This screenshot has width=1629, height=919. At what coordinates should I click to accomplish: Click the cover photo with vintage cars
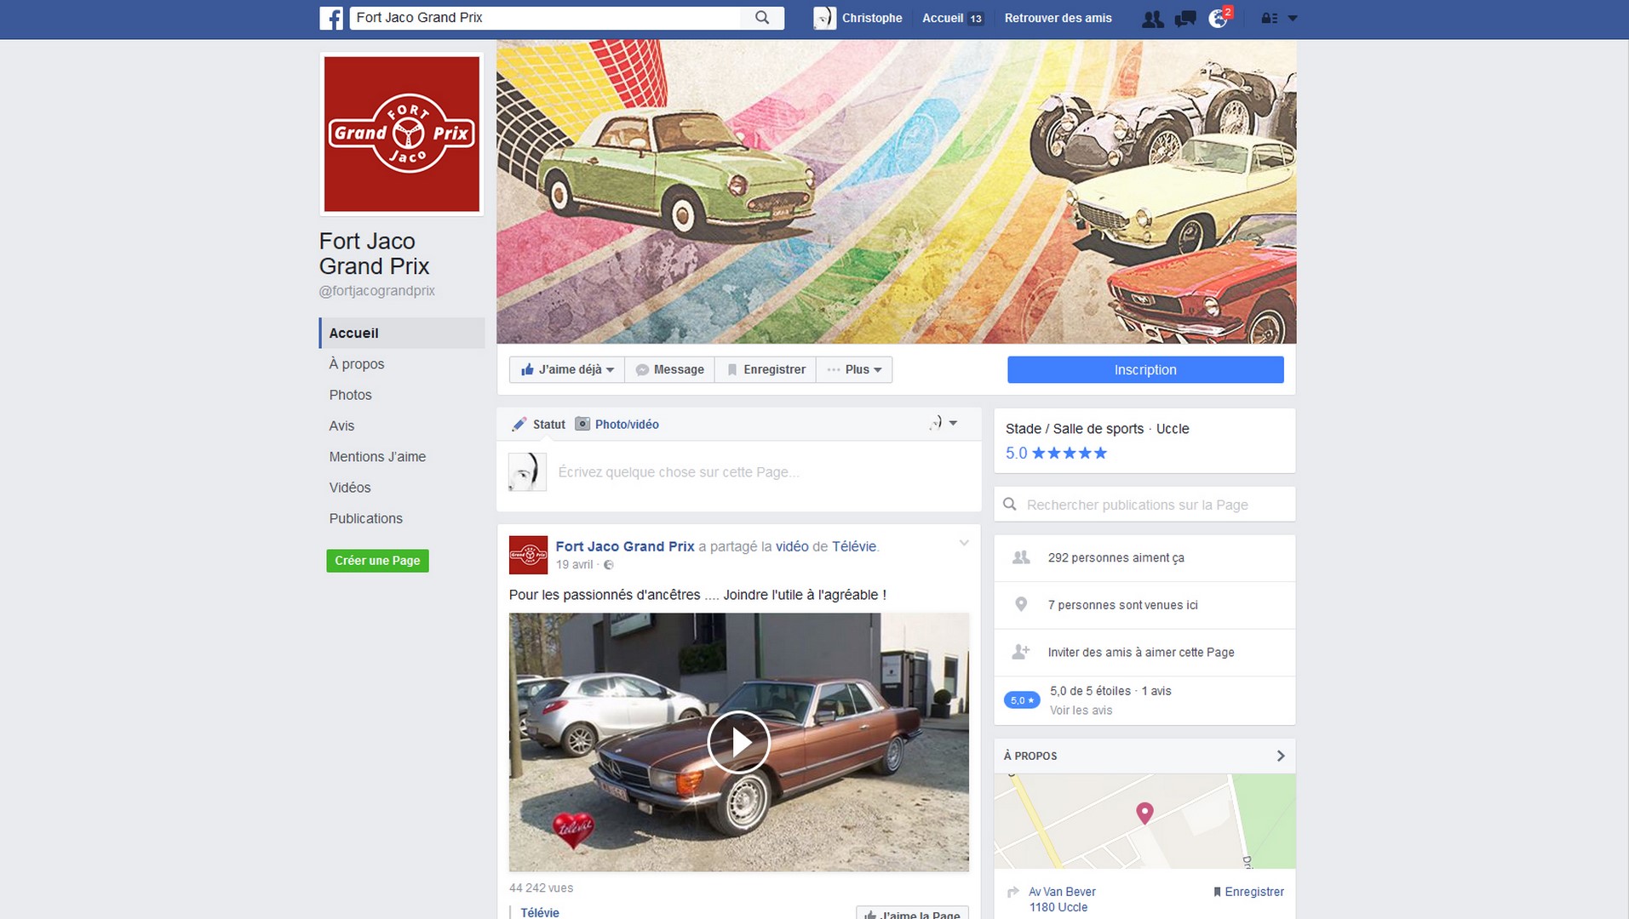point(896,191)
